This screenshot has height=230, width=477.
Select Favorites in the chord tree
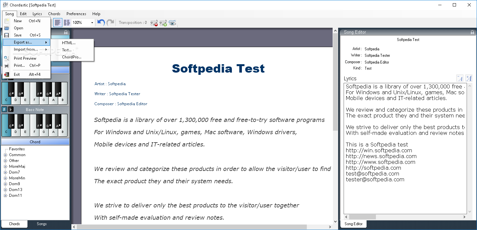(x=17, y=149)
